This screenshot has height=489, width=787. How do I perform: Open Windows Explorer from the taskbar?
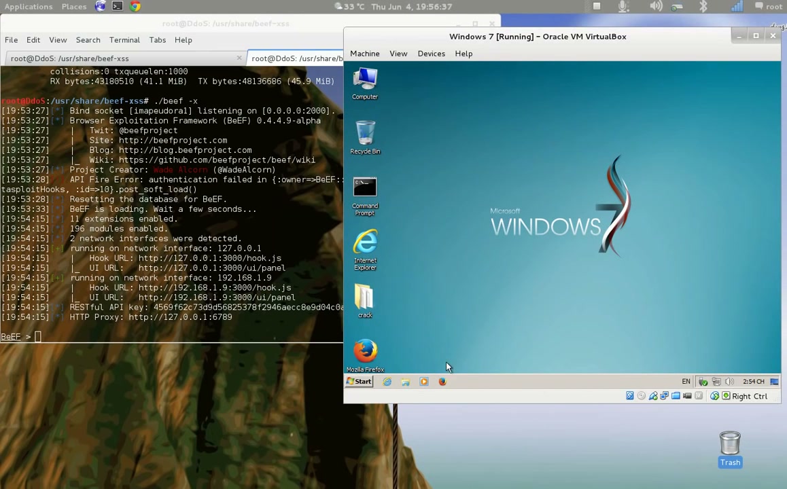406,382
